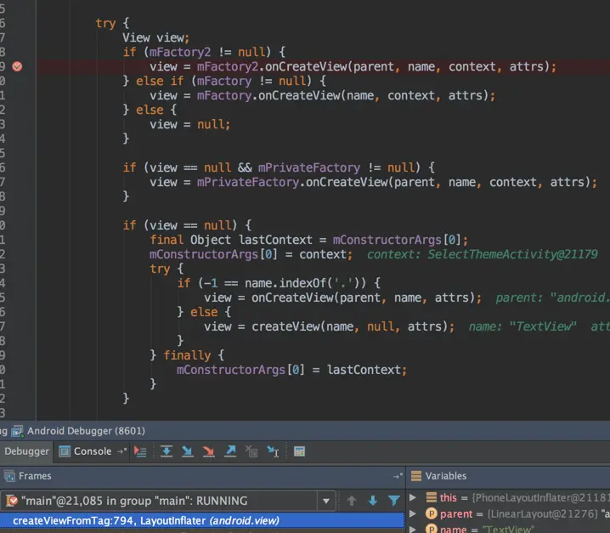Click the grayed Drop Frame icon
This screenshot has width=610, height=533.
pyautogui.click(x=251, y=451)
